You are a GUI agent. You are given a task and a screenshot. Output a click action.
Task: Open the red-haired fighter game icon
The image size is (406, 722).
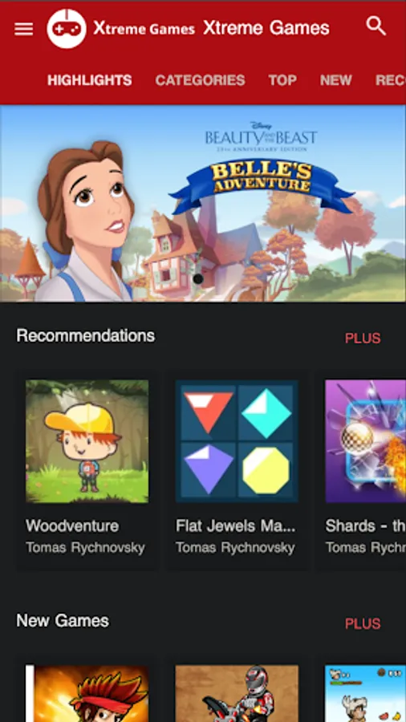[87, 693]
